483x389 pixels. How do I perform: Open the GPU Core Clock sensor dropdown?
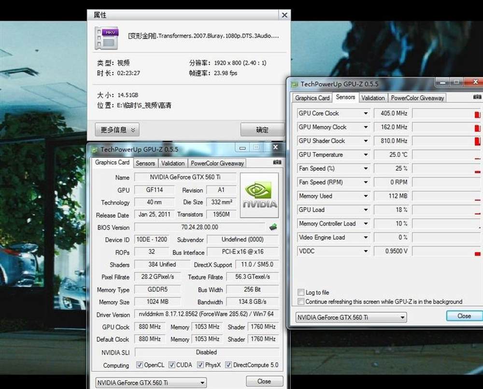(366, 113)
